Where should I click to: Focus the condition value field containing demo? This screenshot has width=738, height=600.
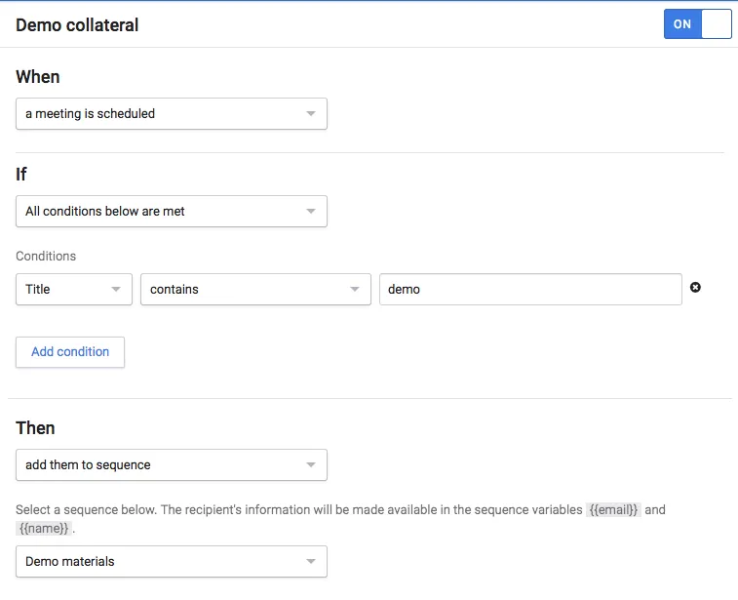tap(530, 289)
